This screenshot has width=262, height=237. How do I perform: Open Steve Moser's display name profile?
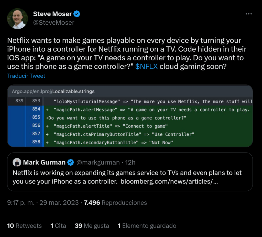52,14
